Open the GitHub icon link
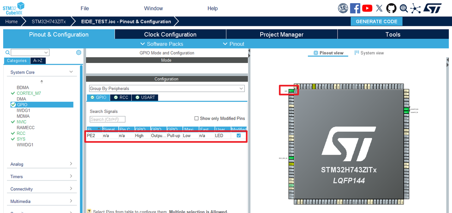Viewport: 452px width, 213px height. click(x=391, y=8)
